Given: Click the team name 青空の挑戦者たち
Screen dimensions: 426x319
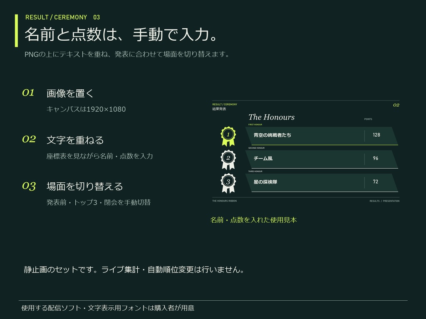Looking at the screenshot, I should pyautogui.click(x=272, y=135).
